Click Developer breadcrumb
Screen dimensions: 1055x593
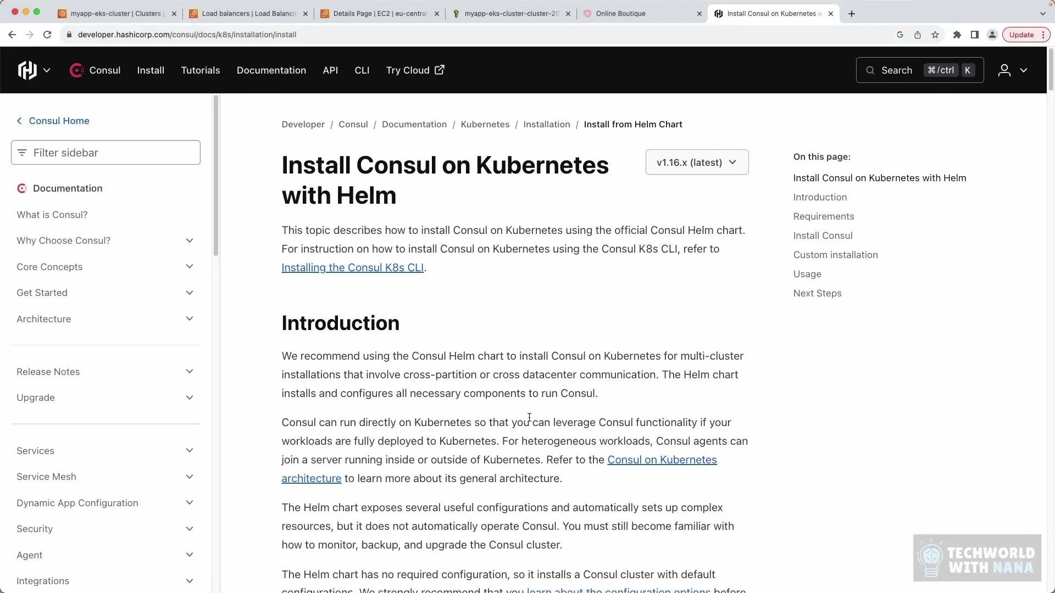click(x=303, y=125)
